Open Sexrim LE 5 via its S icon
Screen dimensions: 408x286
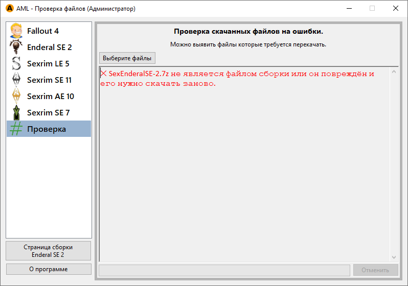(x=16, y=63)
